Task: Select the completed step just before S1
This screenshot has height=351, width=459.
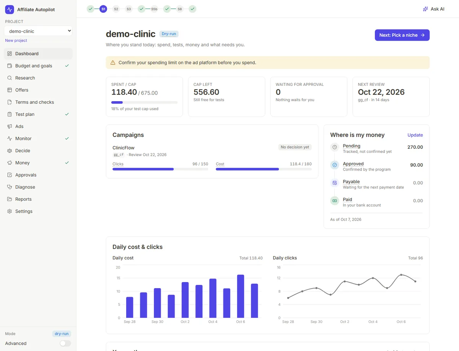Action: [90, 9]
